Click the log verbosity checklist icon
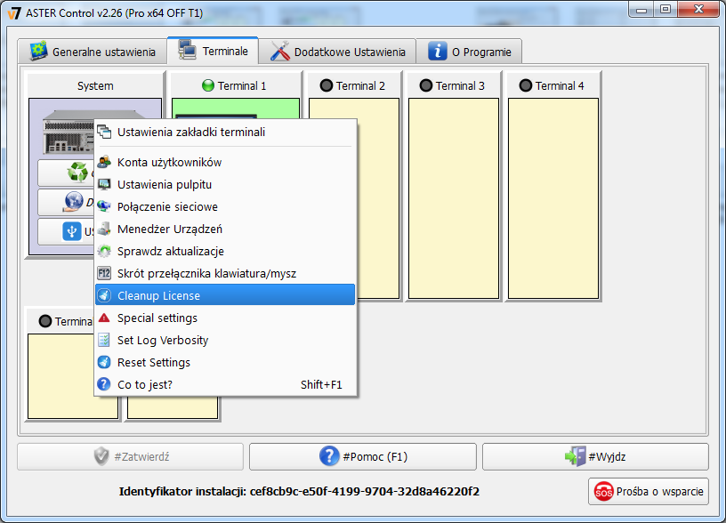The height and width of the screenshot is (523, 726). coord(104,340)
